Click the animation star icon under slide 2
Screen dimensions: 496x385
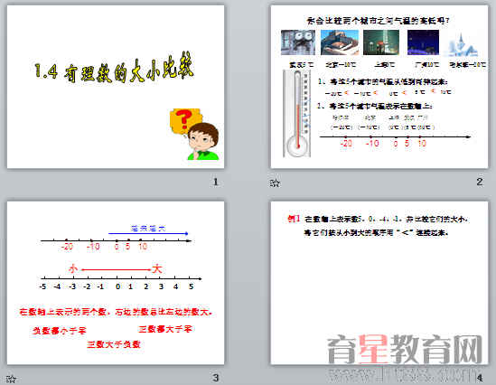[275, 183]
